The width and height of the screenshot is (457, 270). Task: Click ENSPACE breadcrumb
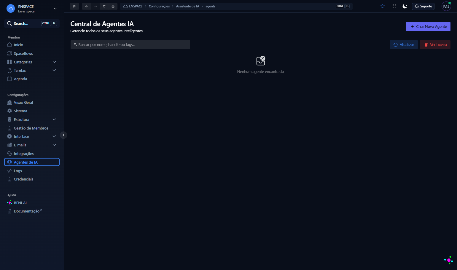pyautogui.click(x=133, y=6)
